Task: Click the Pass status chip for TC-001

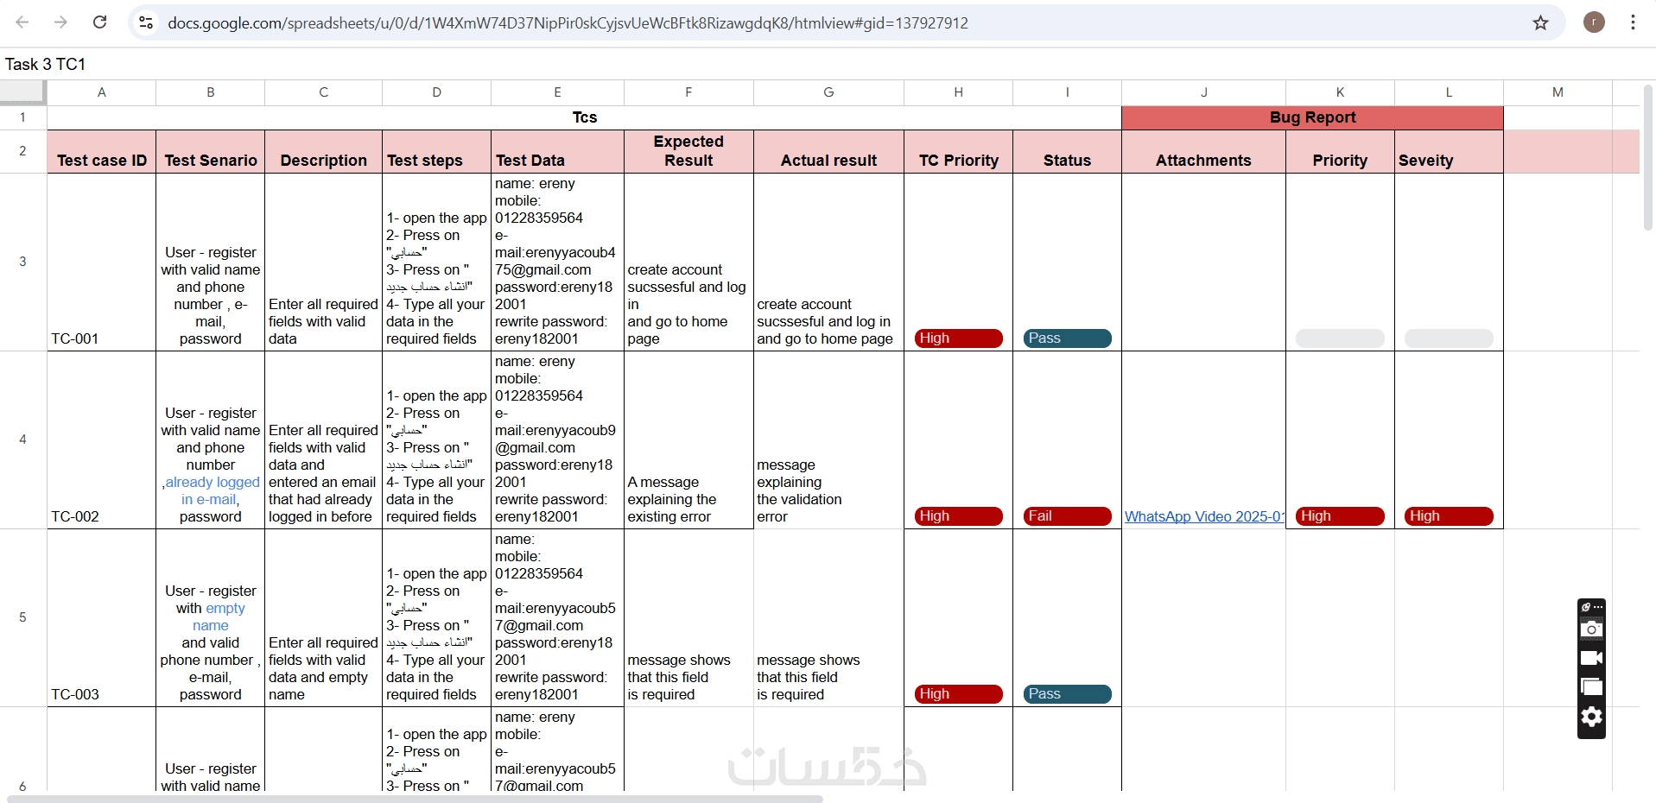Action: pos(1067,338)
